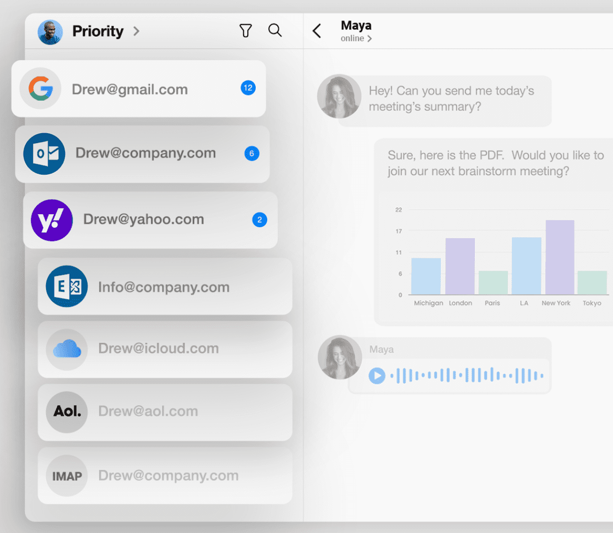This screenshot has width=613, height=533.
Task: Select Info@company.com account
Action: click(165, 286)
